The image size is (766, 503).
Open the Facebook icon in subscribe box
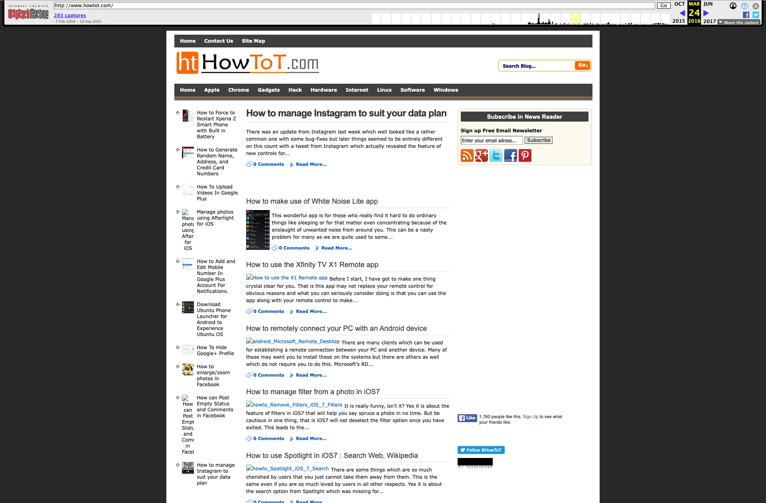[x=510, y=155]
